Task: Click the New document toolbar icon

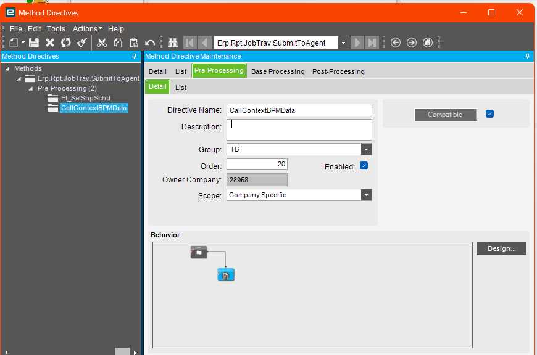Action: click(x=14, y=43)
